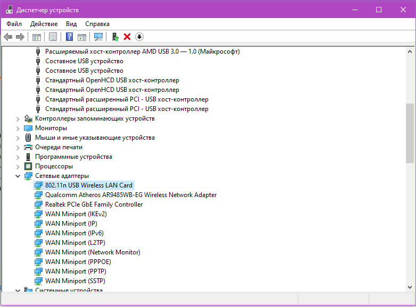416x307 pixels.
Task: Click the Forward arrow toolbar icon
Action: click(x=20, y=37)
